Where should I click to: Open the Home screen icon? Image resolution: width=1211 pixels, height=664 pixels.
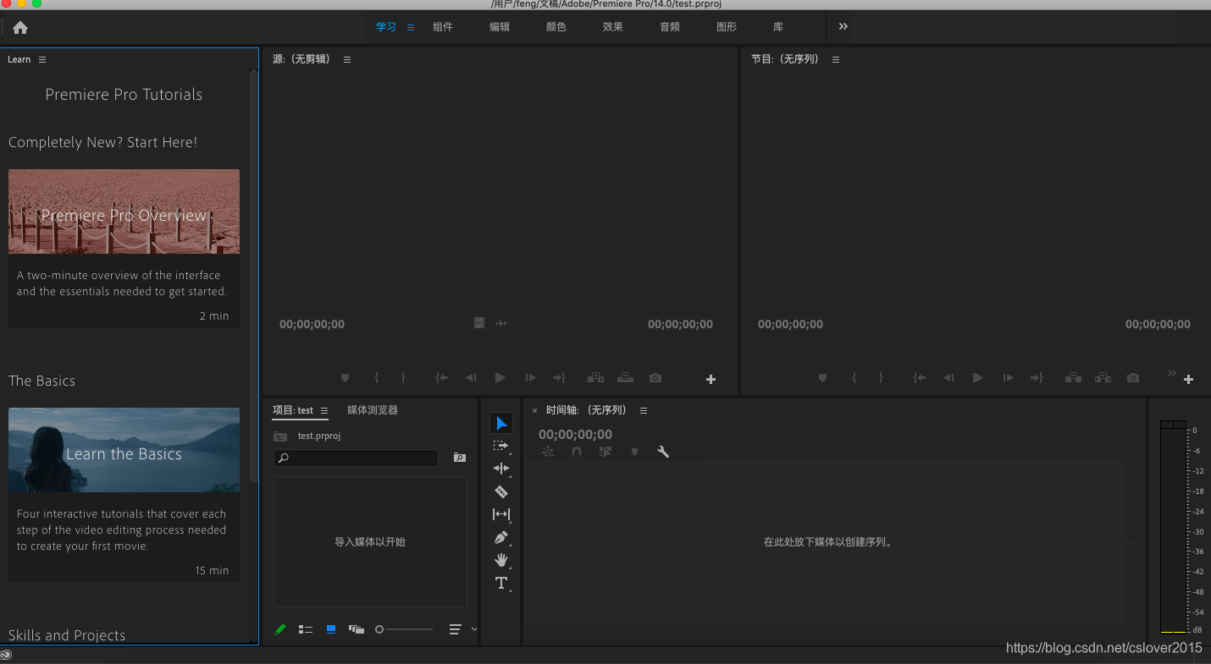pyautogui.click(x=20, y=28)
